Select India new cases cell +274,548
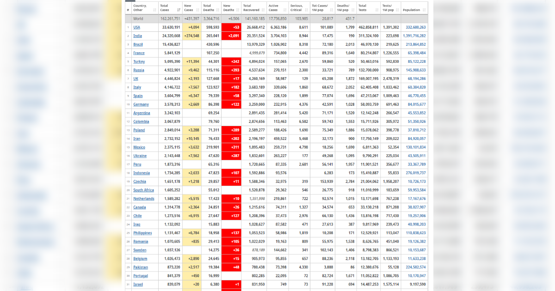The height and width of the screenshot is (291, 555). pyautogui.click(x=192, y=36)
